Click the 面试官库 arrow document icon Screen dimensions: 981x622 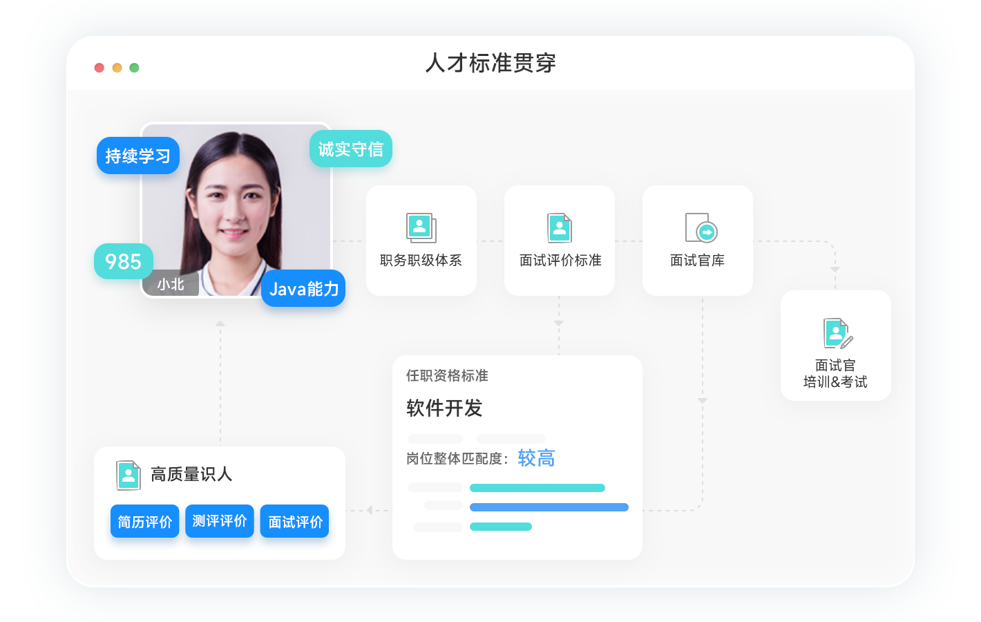tap(701, 228)
